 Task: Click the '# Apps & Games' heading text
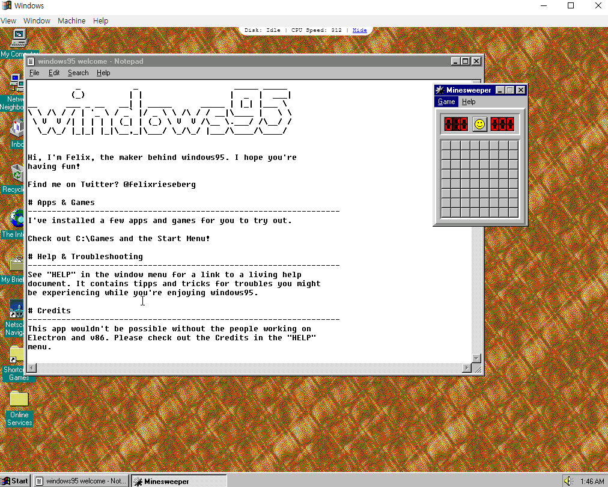(x=61, y=203)
